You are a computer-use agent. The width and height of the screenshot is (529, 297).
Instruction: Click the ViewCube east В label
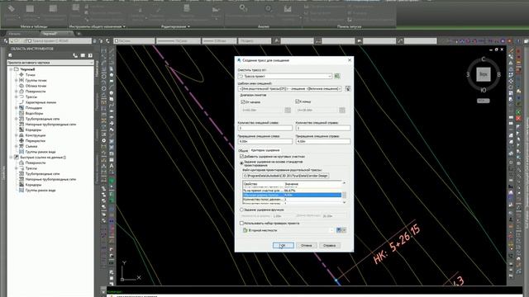(x=498, y=74)
